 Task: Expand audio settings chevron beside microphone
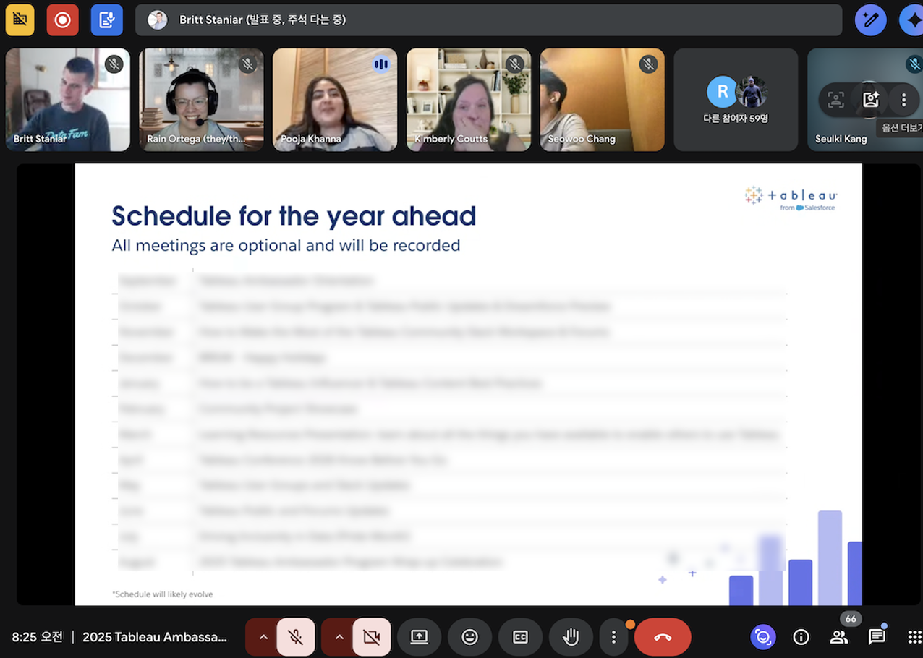[x=263, y=637]
